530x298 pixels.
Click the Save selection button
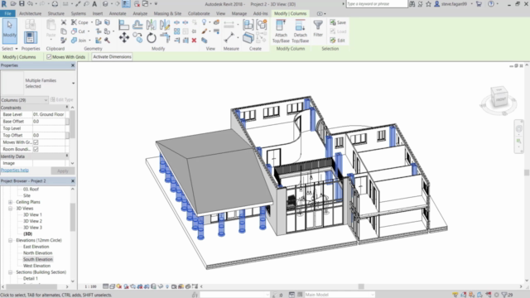(338, 22)
